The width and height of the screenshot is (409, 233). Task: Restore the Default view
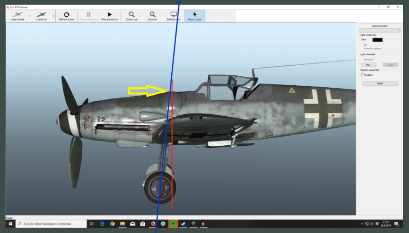[x=173, y=16]
